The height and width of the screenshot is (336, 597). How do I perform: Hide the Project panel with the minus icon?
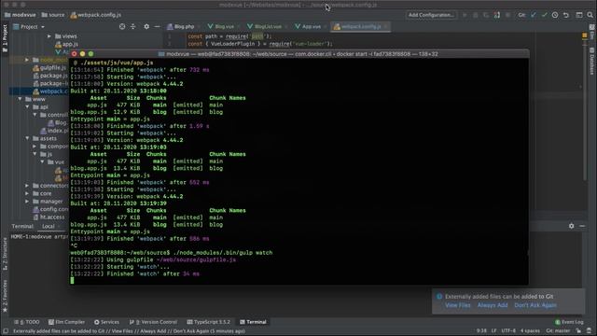tap(158, 27)
